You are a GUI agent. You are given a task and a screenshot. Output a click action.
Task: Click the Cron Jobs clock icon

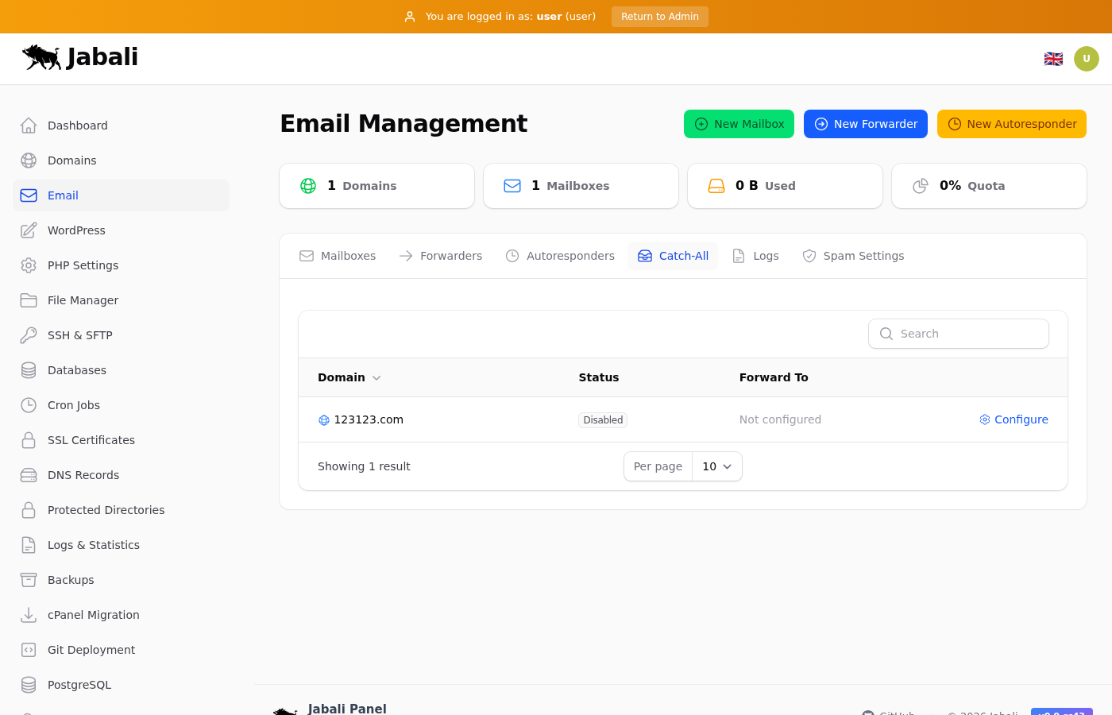coord(29,405)
